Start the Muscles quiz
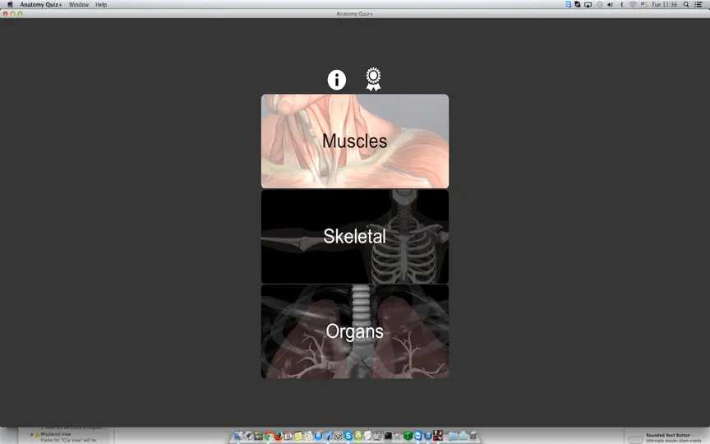 (355, 141)
